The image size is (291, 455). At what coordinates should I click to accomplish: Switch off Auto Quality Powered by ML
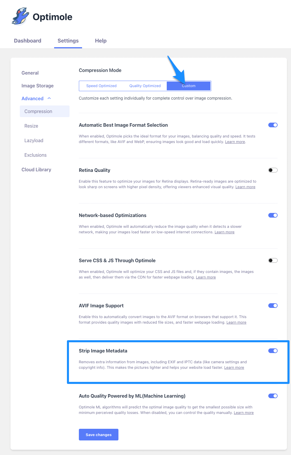[x=273, y=396]
